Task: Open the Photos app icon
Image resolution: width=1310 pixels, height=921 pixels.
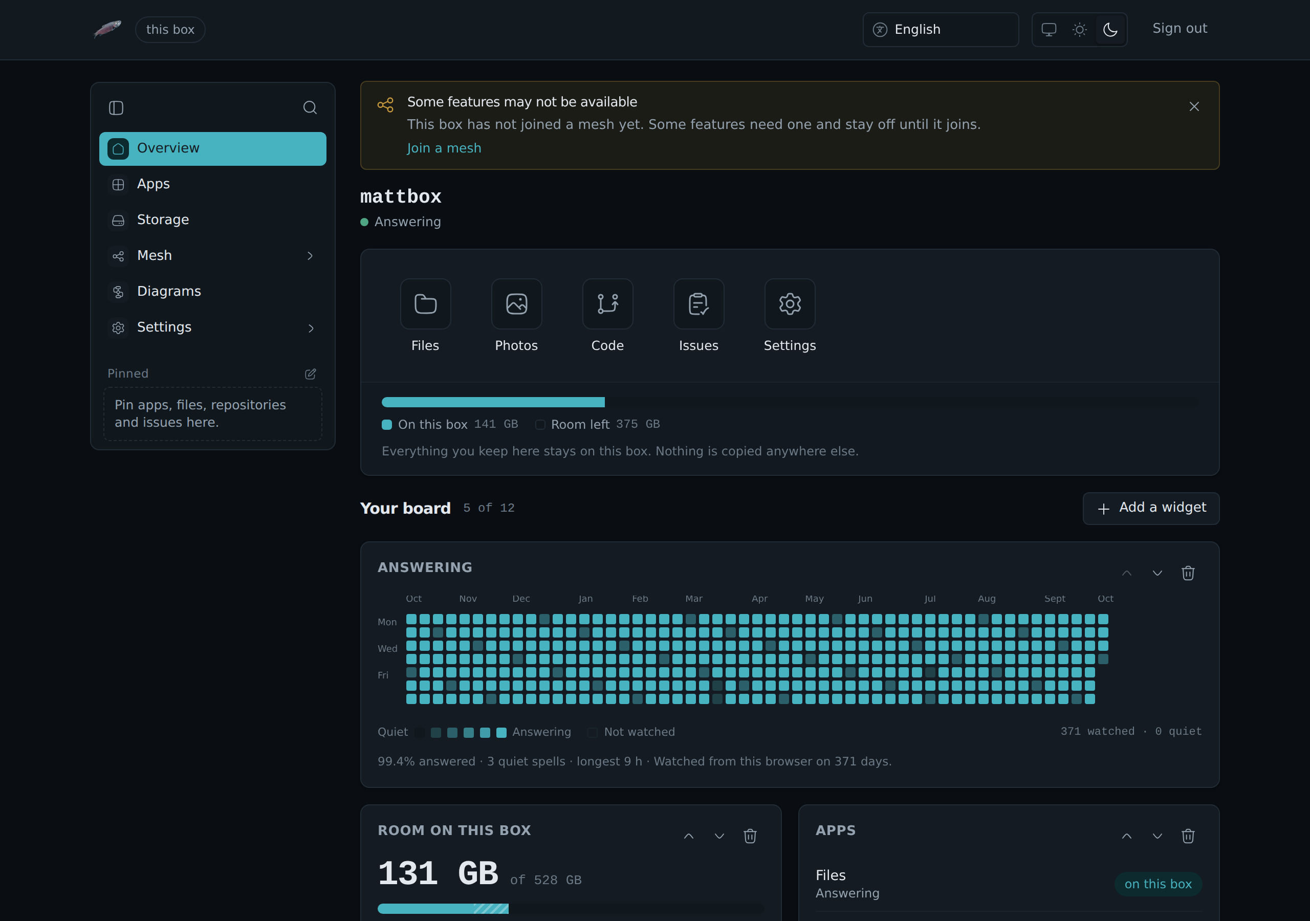Action: (x=516, y=303)
